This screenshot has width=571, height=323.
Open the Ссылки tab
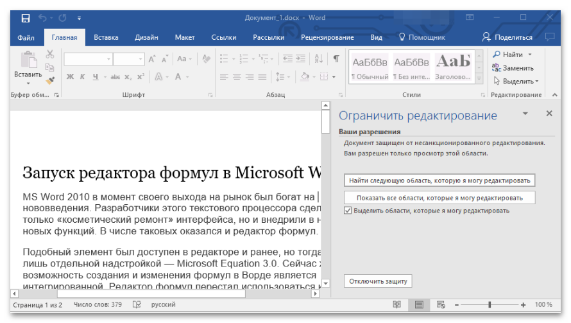click(224, 37)
